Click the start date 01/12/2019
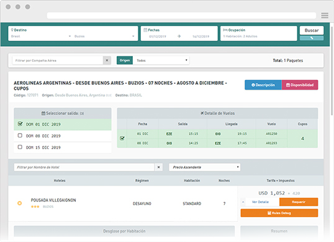This screenshot has width=334, height=242. (x=158, y=37)
